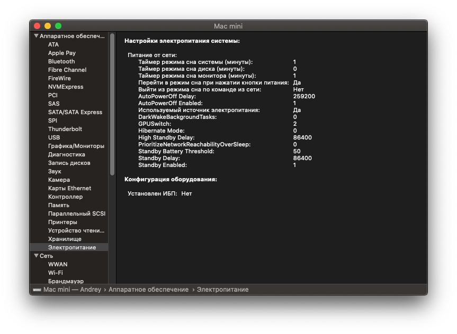Viewport: 457px width, 334px height.
Task: Click the Mac mini window title
Action: coord(228,26)
